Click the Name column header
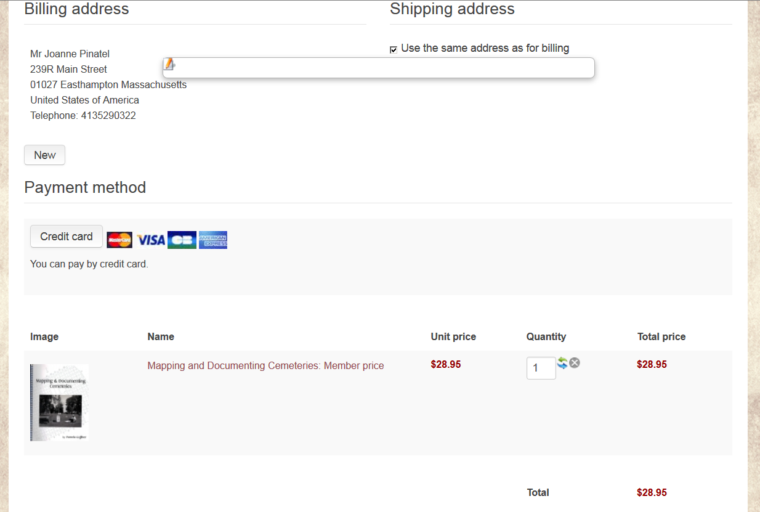This screenshot has width=760, height=512. tap(161, 336)
